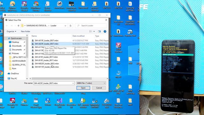The image size is (204, 115).
Task: Click the Refresh button beside address bar
Action: click(70, 26)
